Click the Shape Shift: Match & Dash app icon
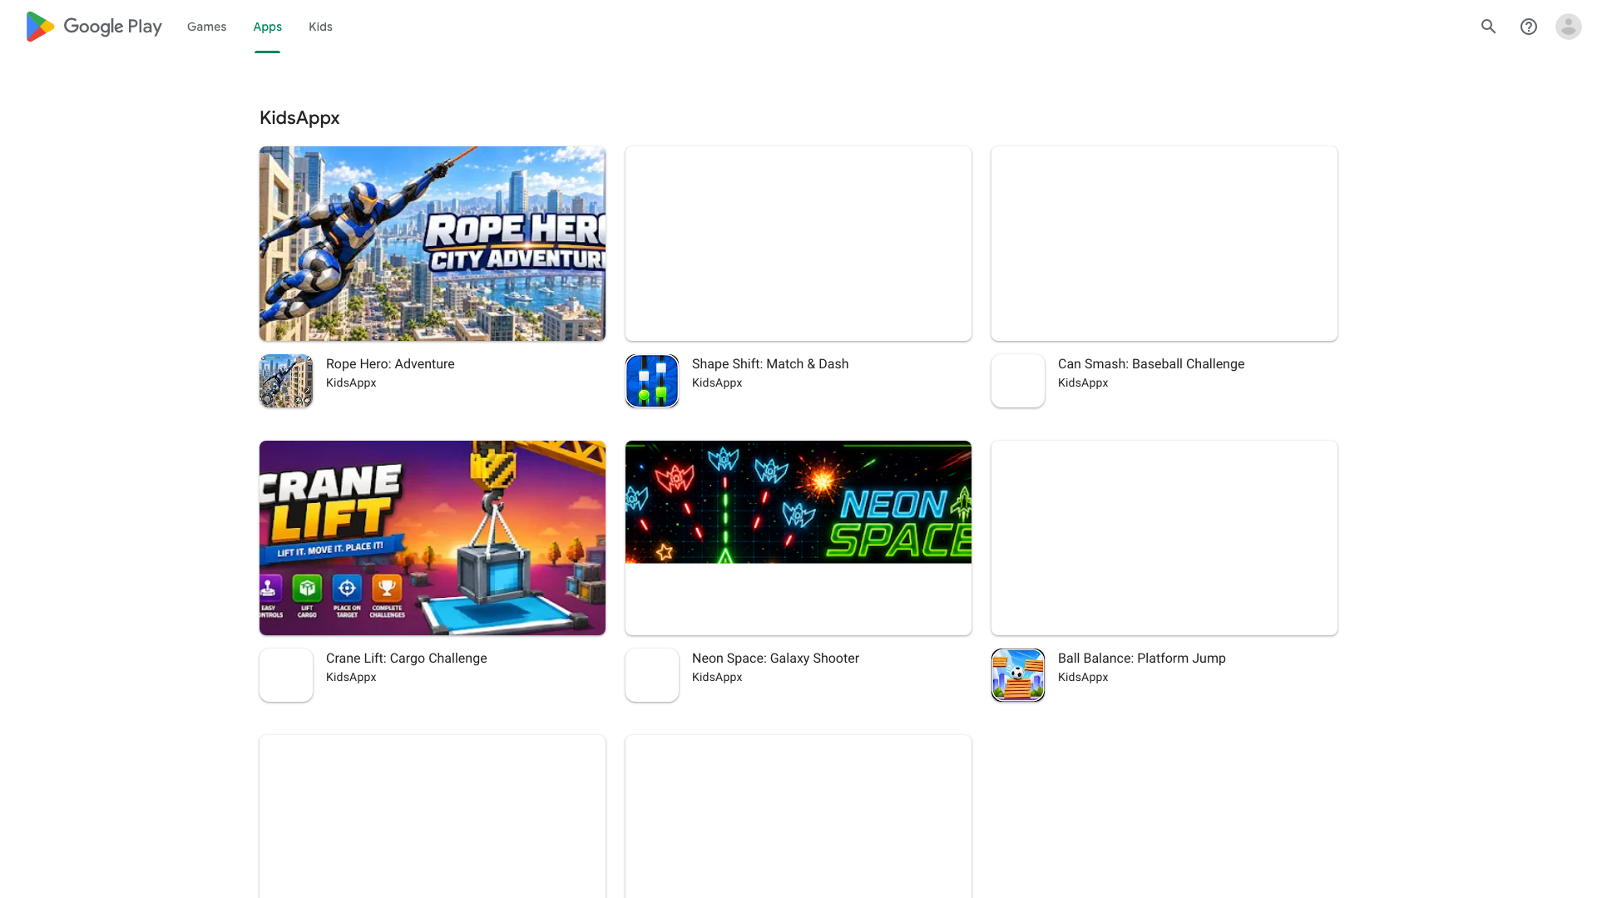The image size is (1597, 898). pos(652,381)
